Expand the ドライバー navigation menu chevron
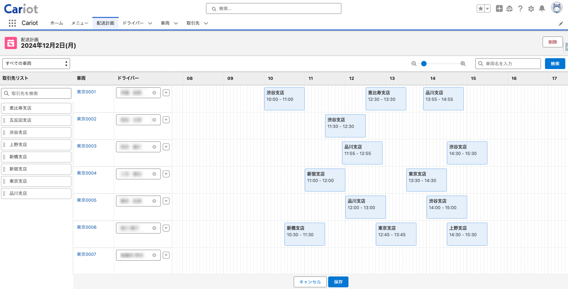The width and height of the screenshot is (568, 289). tap(150, 23)
